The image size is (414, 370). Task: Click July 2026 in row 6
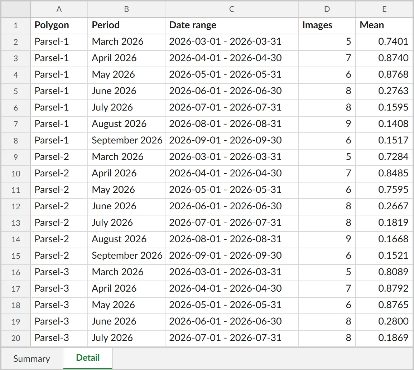(126, 108)
